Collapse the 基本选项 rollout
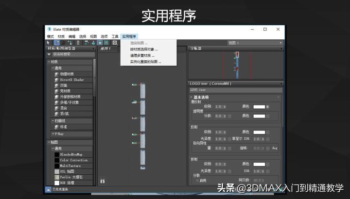350x199 pixels. point(192,97)
